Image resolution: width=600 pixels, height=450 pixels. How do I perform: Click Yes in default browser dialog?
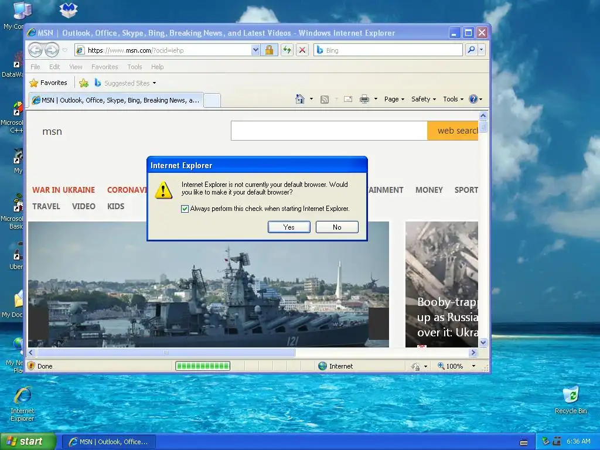tap(289, 227)
